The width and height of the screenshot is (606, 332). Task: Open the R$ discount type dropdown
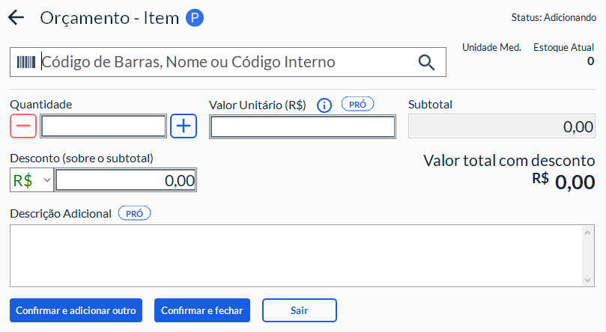(x=31, y=180)
